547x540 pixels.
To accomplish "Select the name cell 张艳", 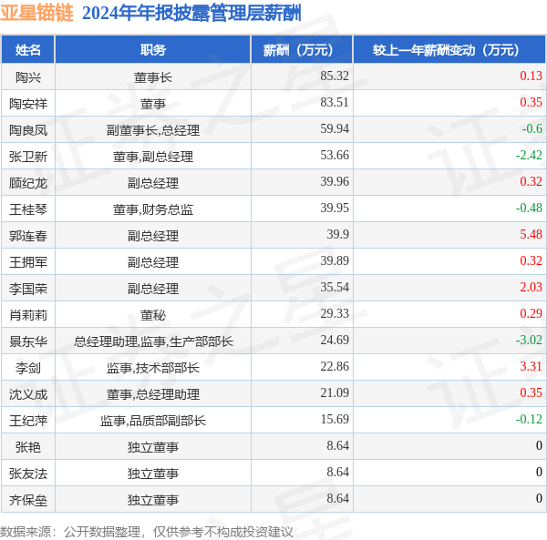I will click(28, 447).
